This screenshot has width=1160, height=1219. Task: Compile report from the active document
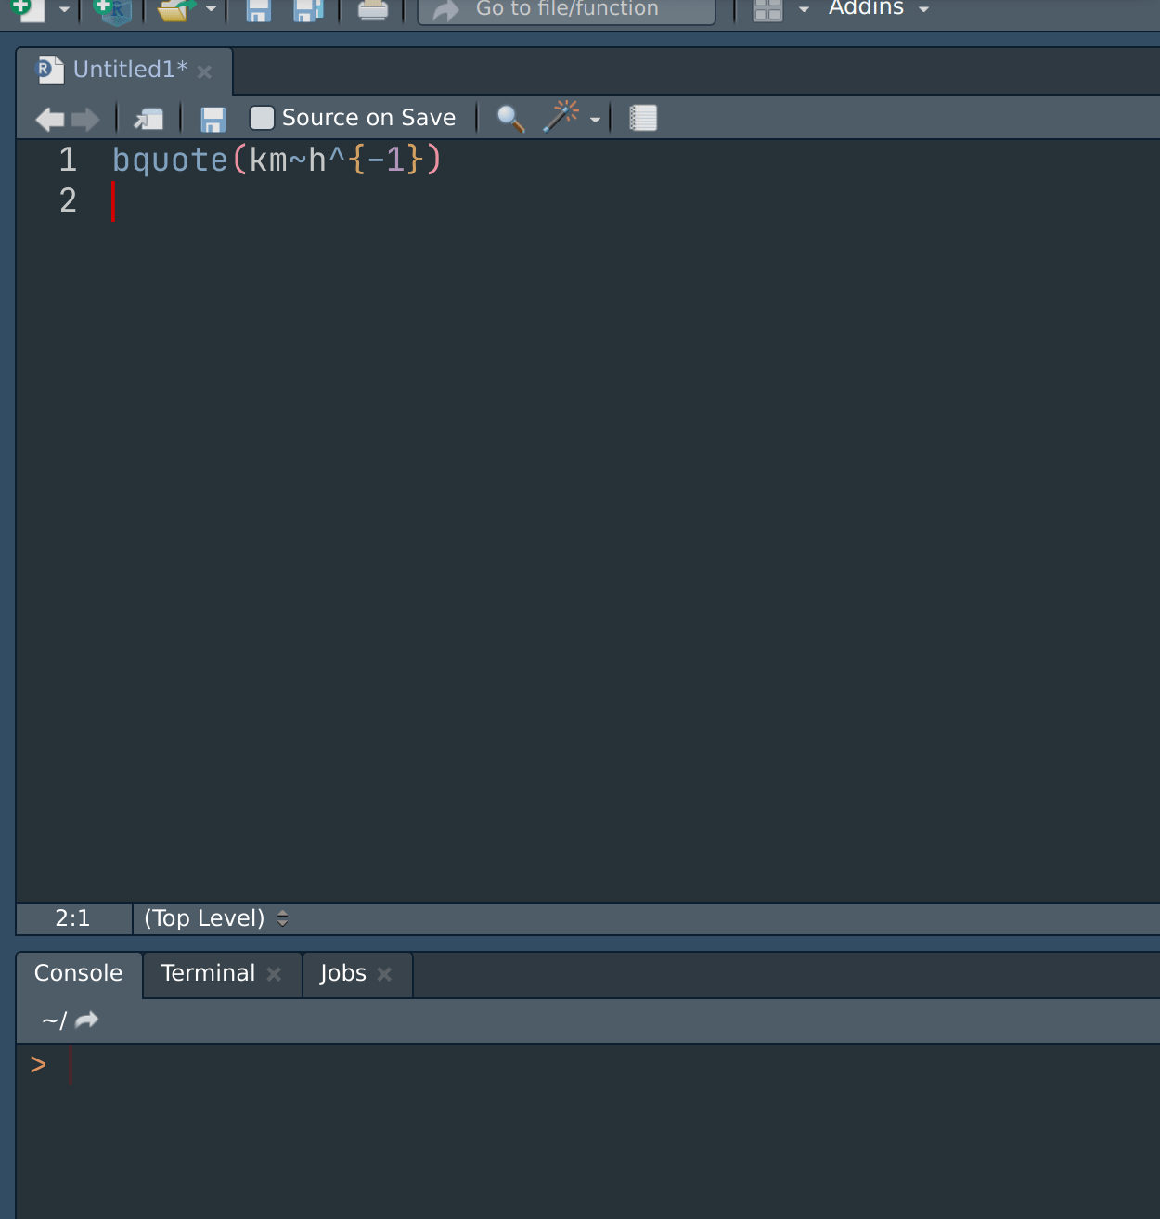click(642, 118)
